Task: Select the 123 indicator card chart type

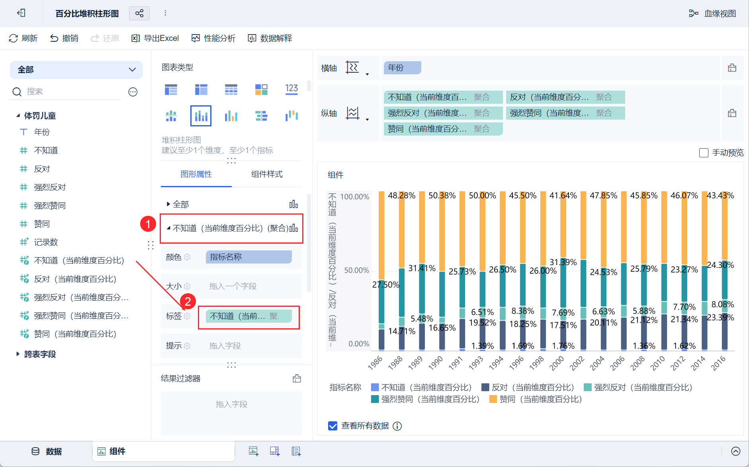Action: [291, 89]
